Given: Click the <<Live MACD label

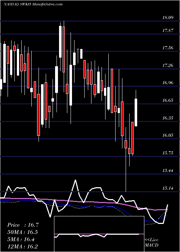Looking at the screenshot, I should pos(152,243).
